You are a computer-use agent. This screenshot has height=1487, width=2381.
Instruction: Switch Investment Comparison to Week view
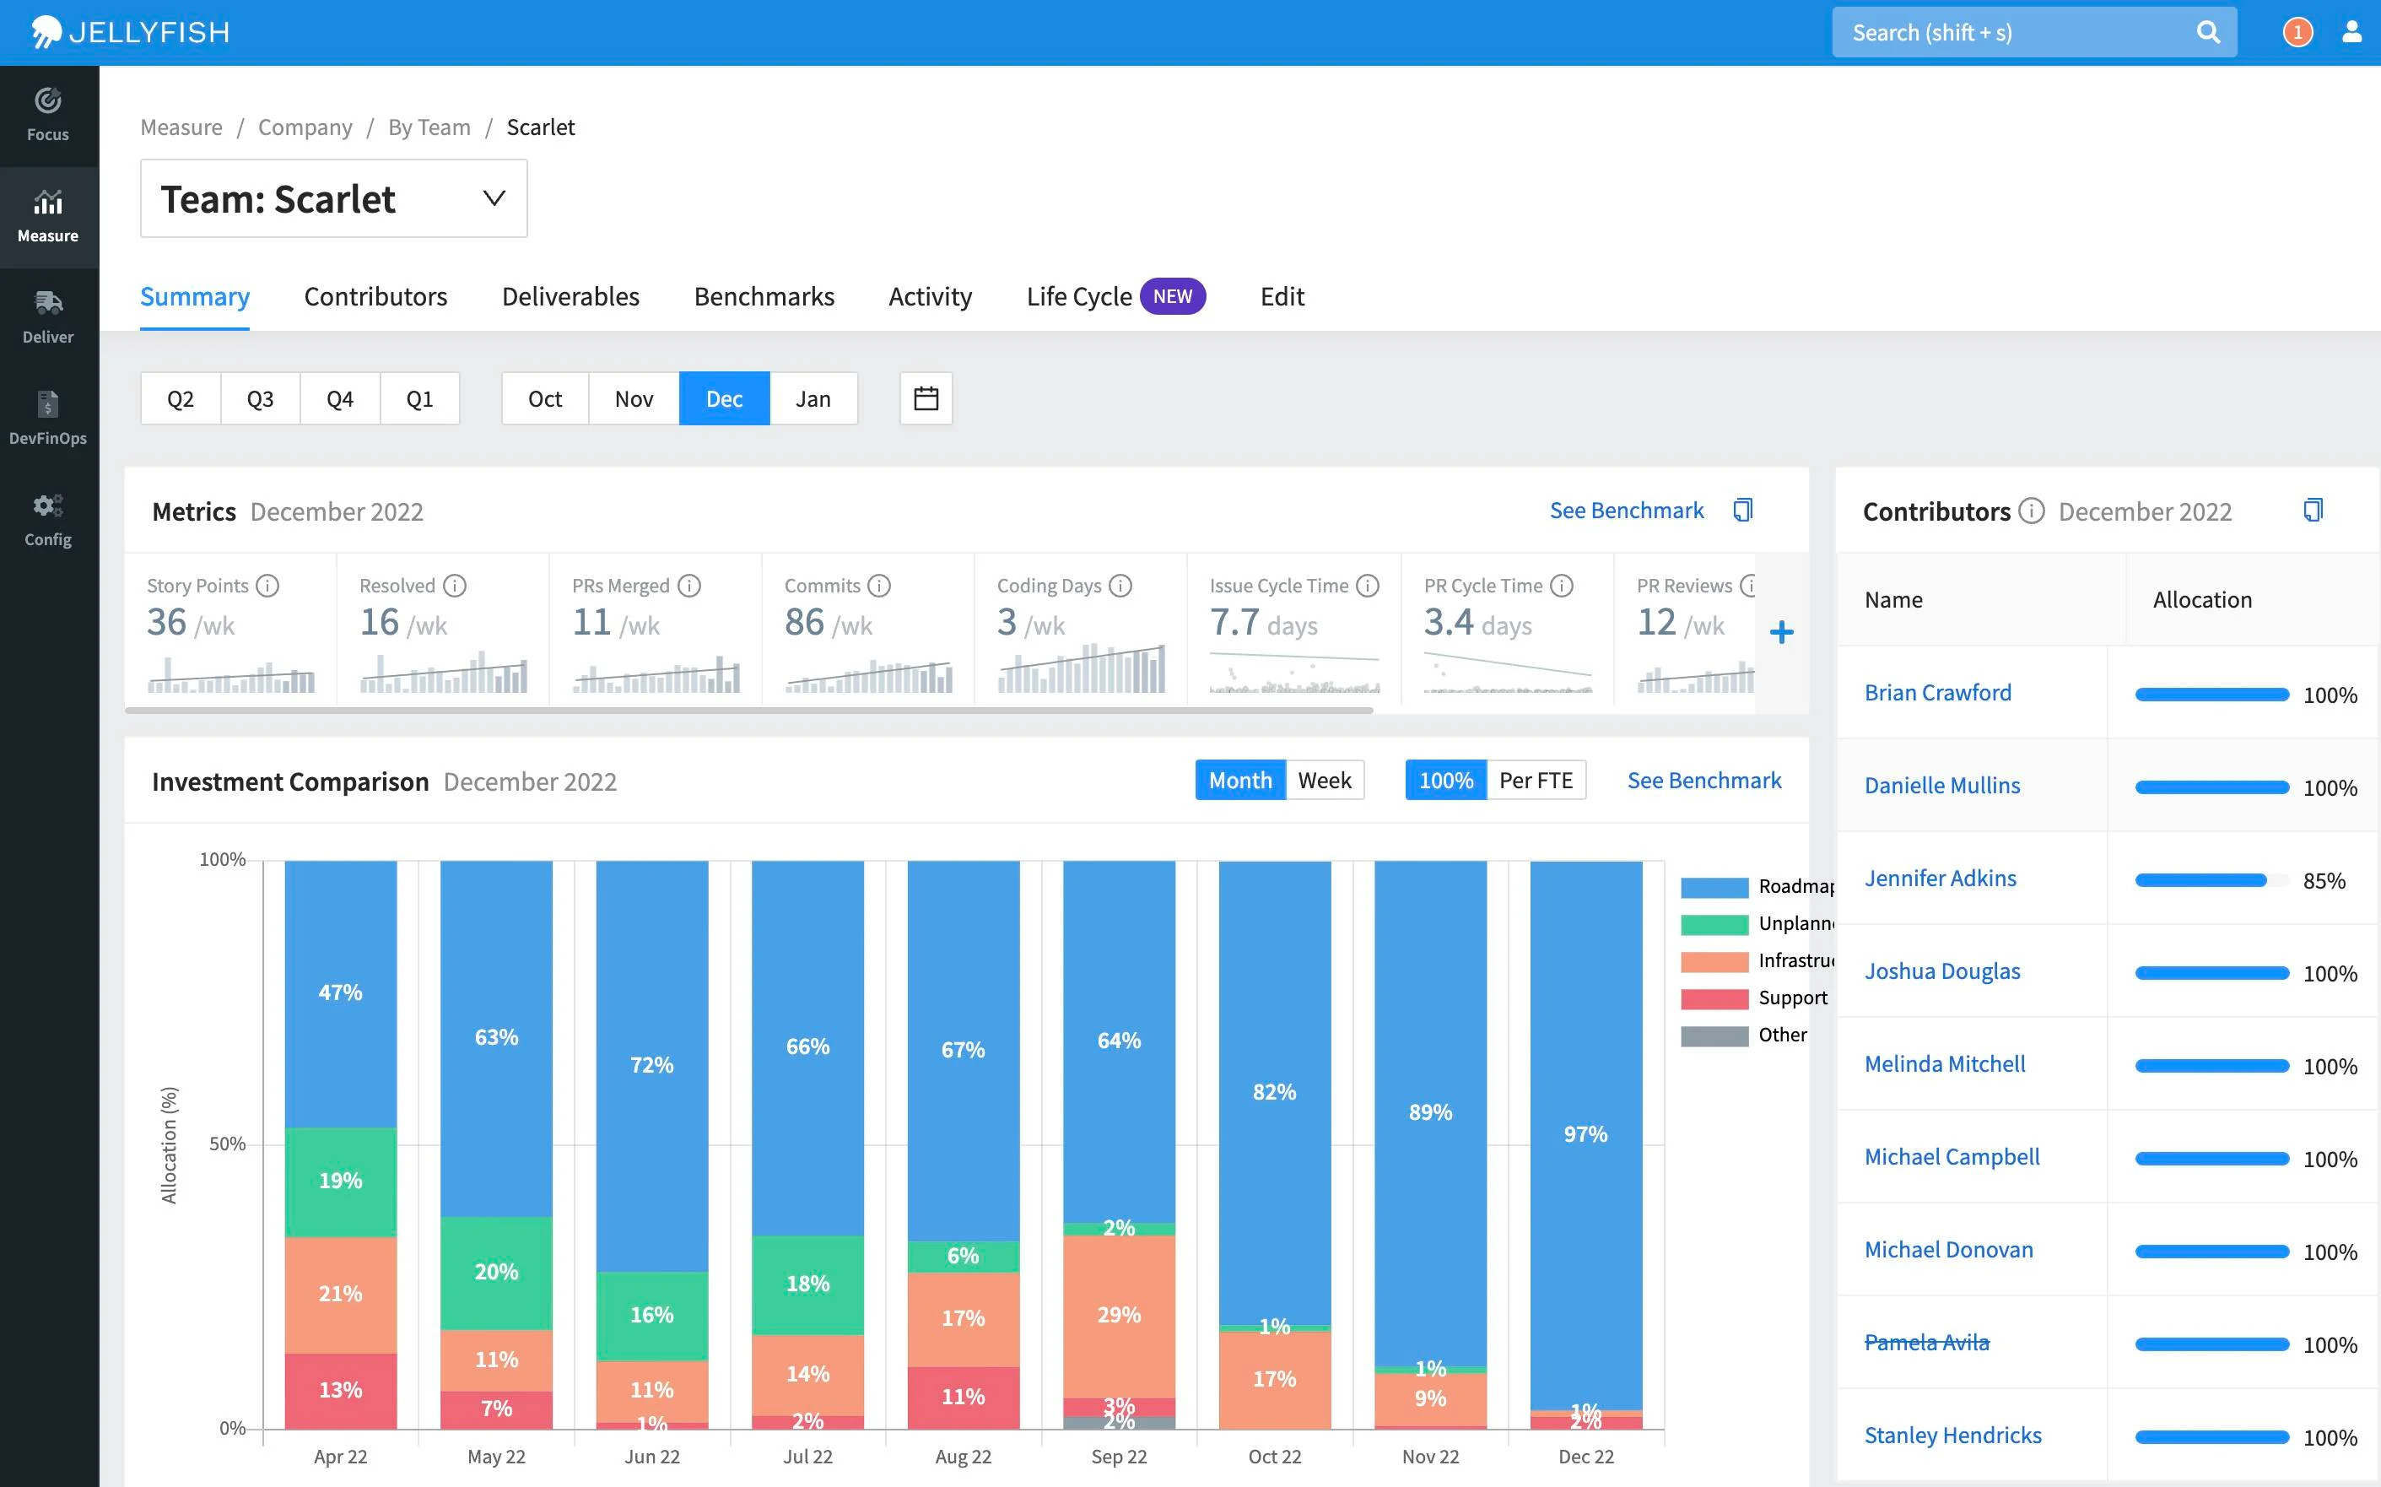(1324, 780)
